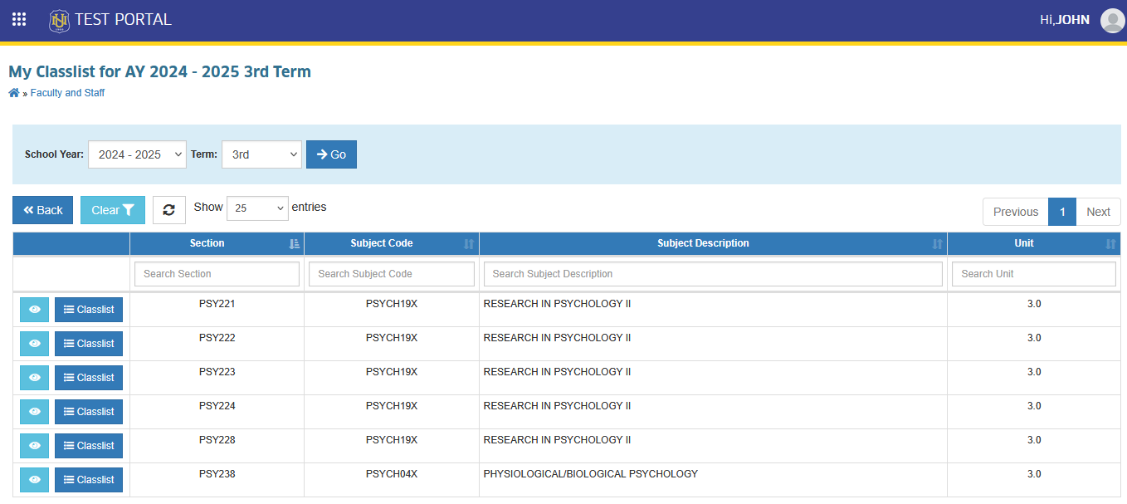Select page 1 in pagination
This screenshot has width=1127, height=504.
[x=1062, y=212]
